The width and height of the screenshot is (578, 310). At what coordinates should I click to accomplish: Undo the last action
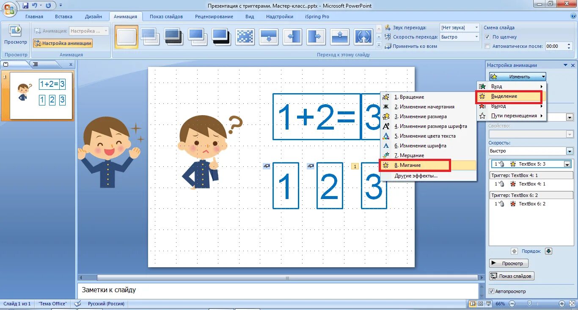(x=35, y=6)
